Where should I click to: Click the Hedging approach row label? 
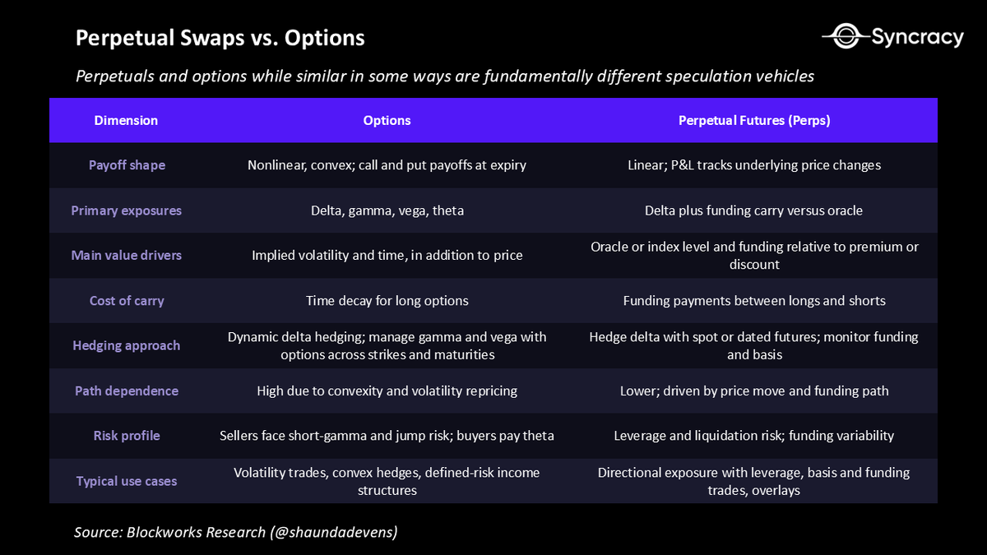(127, 345)
